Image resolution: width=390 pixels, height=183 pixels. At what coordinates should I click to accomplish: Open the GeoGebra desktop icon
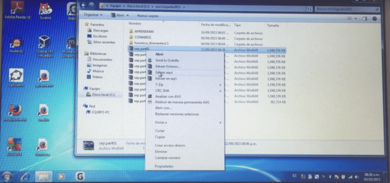point(16,77)
